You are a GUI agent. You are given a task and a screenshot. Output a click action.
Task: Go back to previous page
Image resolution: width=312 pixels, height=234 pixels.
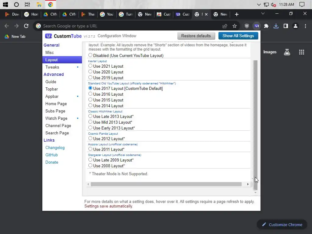(7, 26)
